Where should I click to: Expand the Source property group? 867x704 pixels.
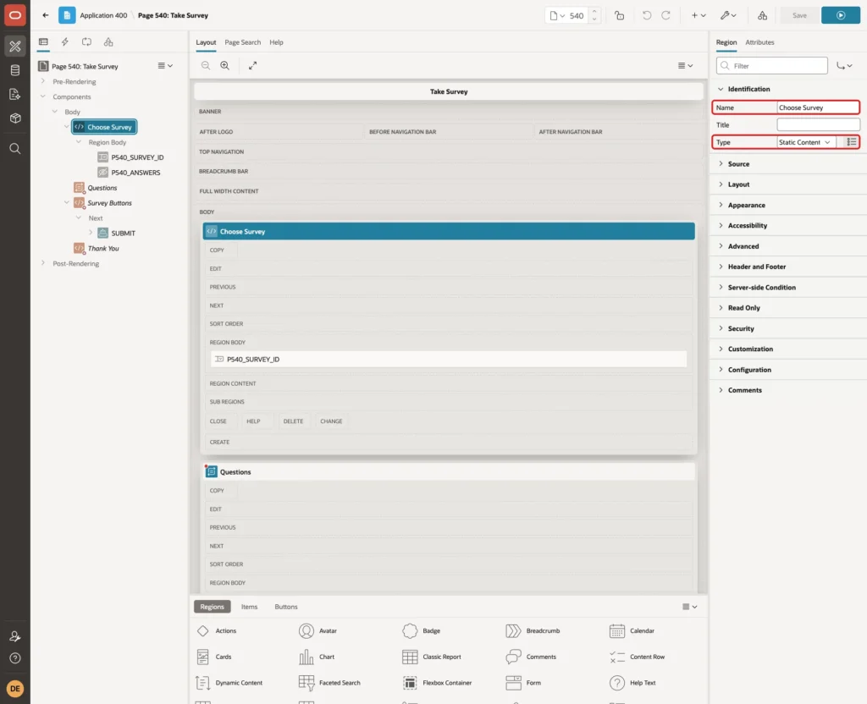[721, 163]
